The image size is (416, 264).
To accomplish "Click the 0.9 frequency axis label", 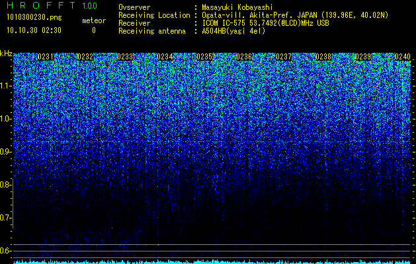I will pos(5,152).
